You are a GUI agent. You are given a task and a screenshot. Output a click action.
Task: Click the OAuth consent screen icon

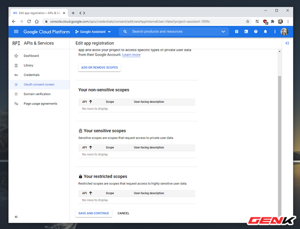point(16,84)
